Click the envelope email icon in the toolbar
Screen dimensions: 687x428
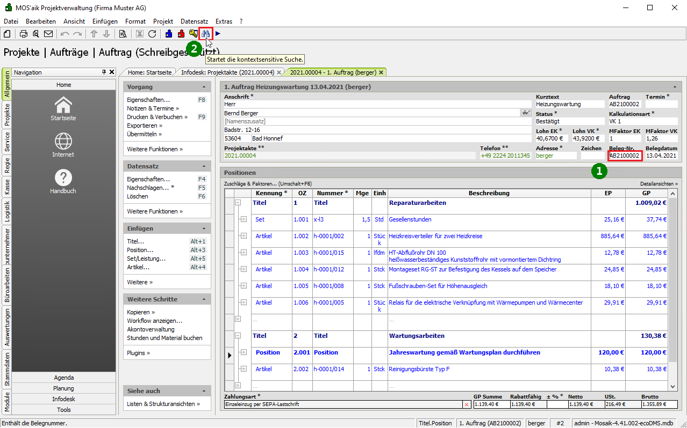48,34
